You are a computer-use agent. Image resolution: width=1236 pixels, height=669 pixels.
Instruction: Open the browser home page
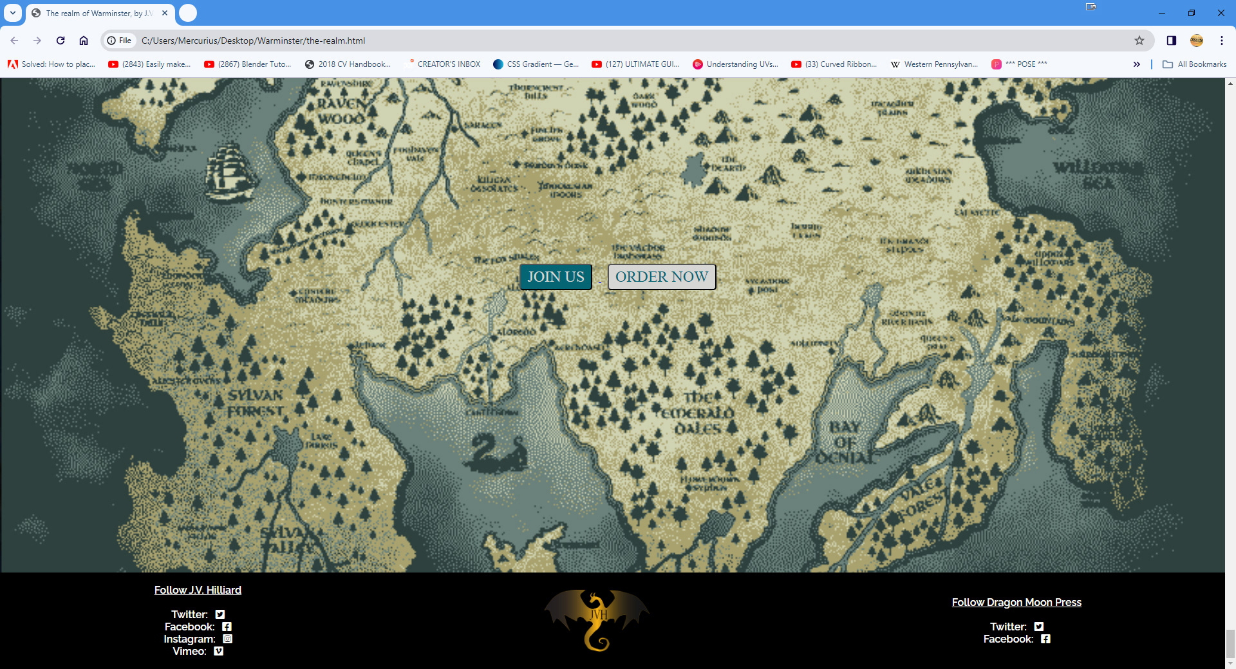[x=84, y=41]
